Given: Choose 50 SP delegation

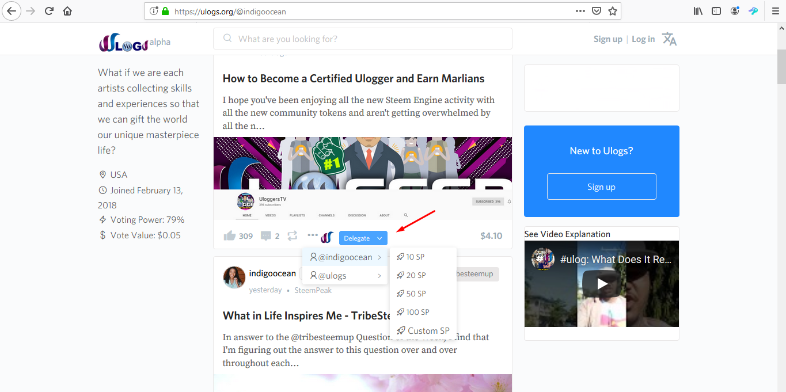Looking at the screenshot, I should pos(423,294).
